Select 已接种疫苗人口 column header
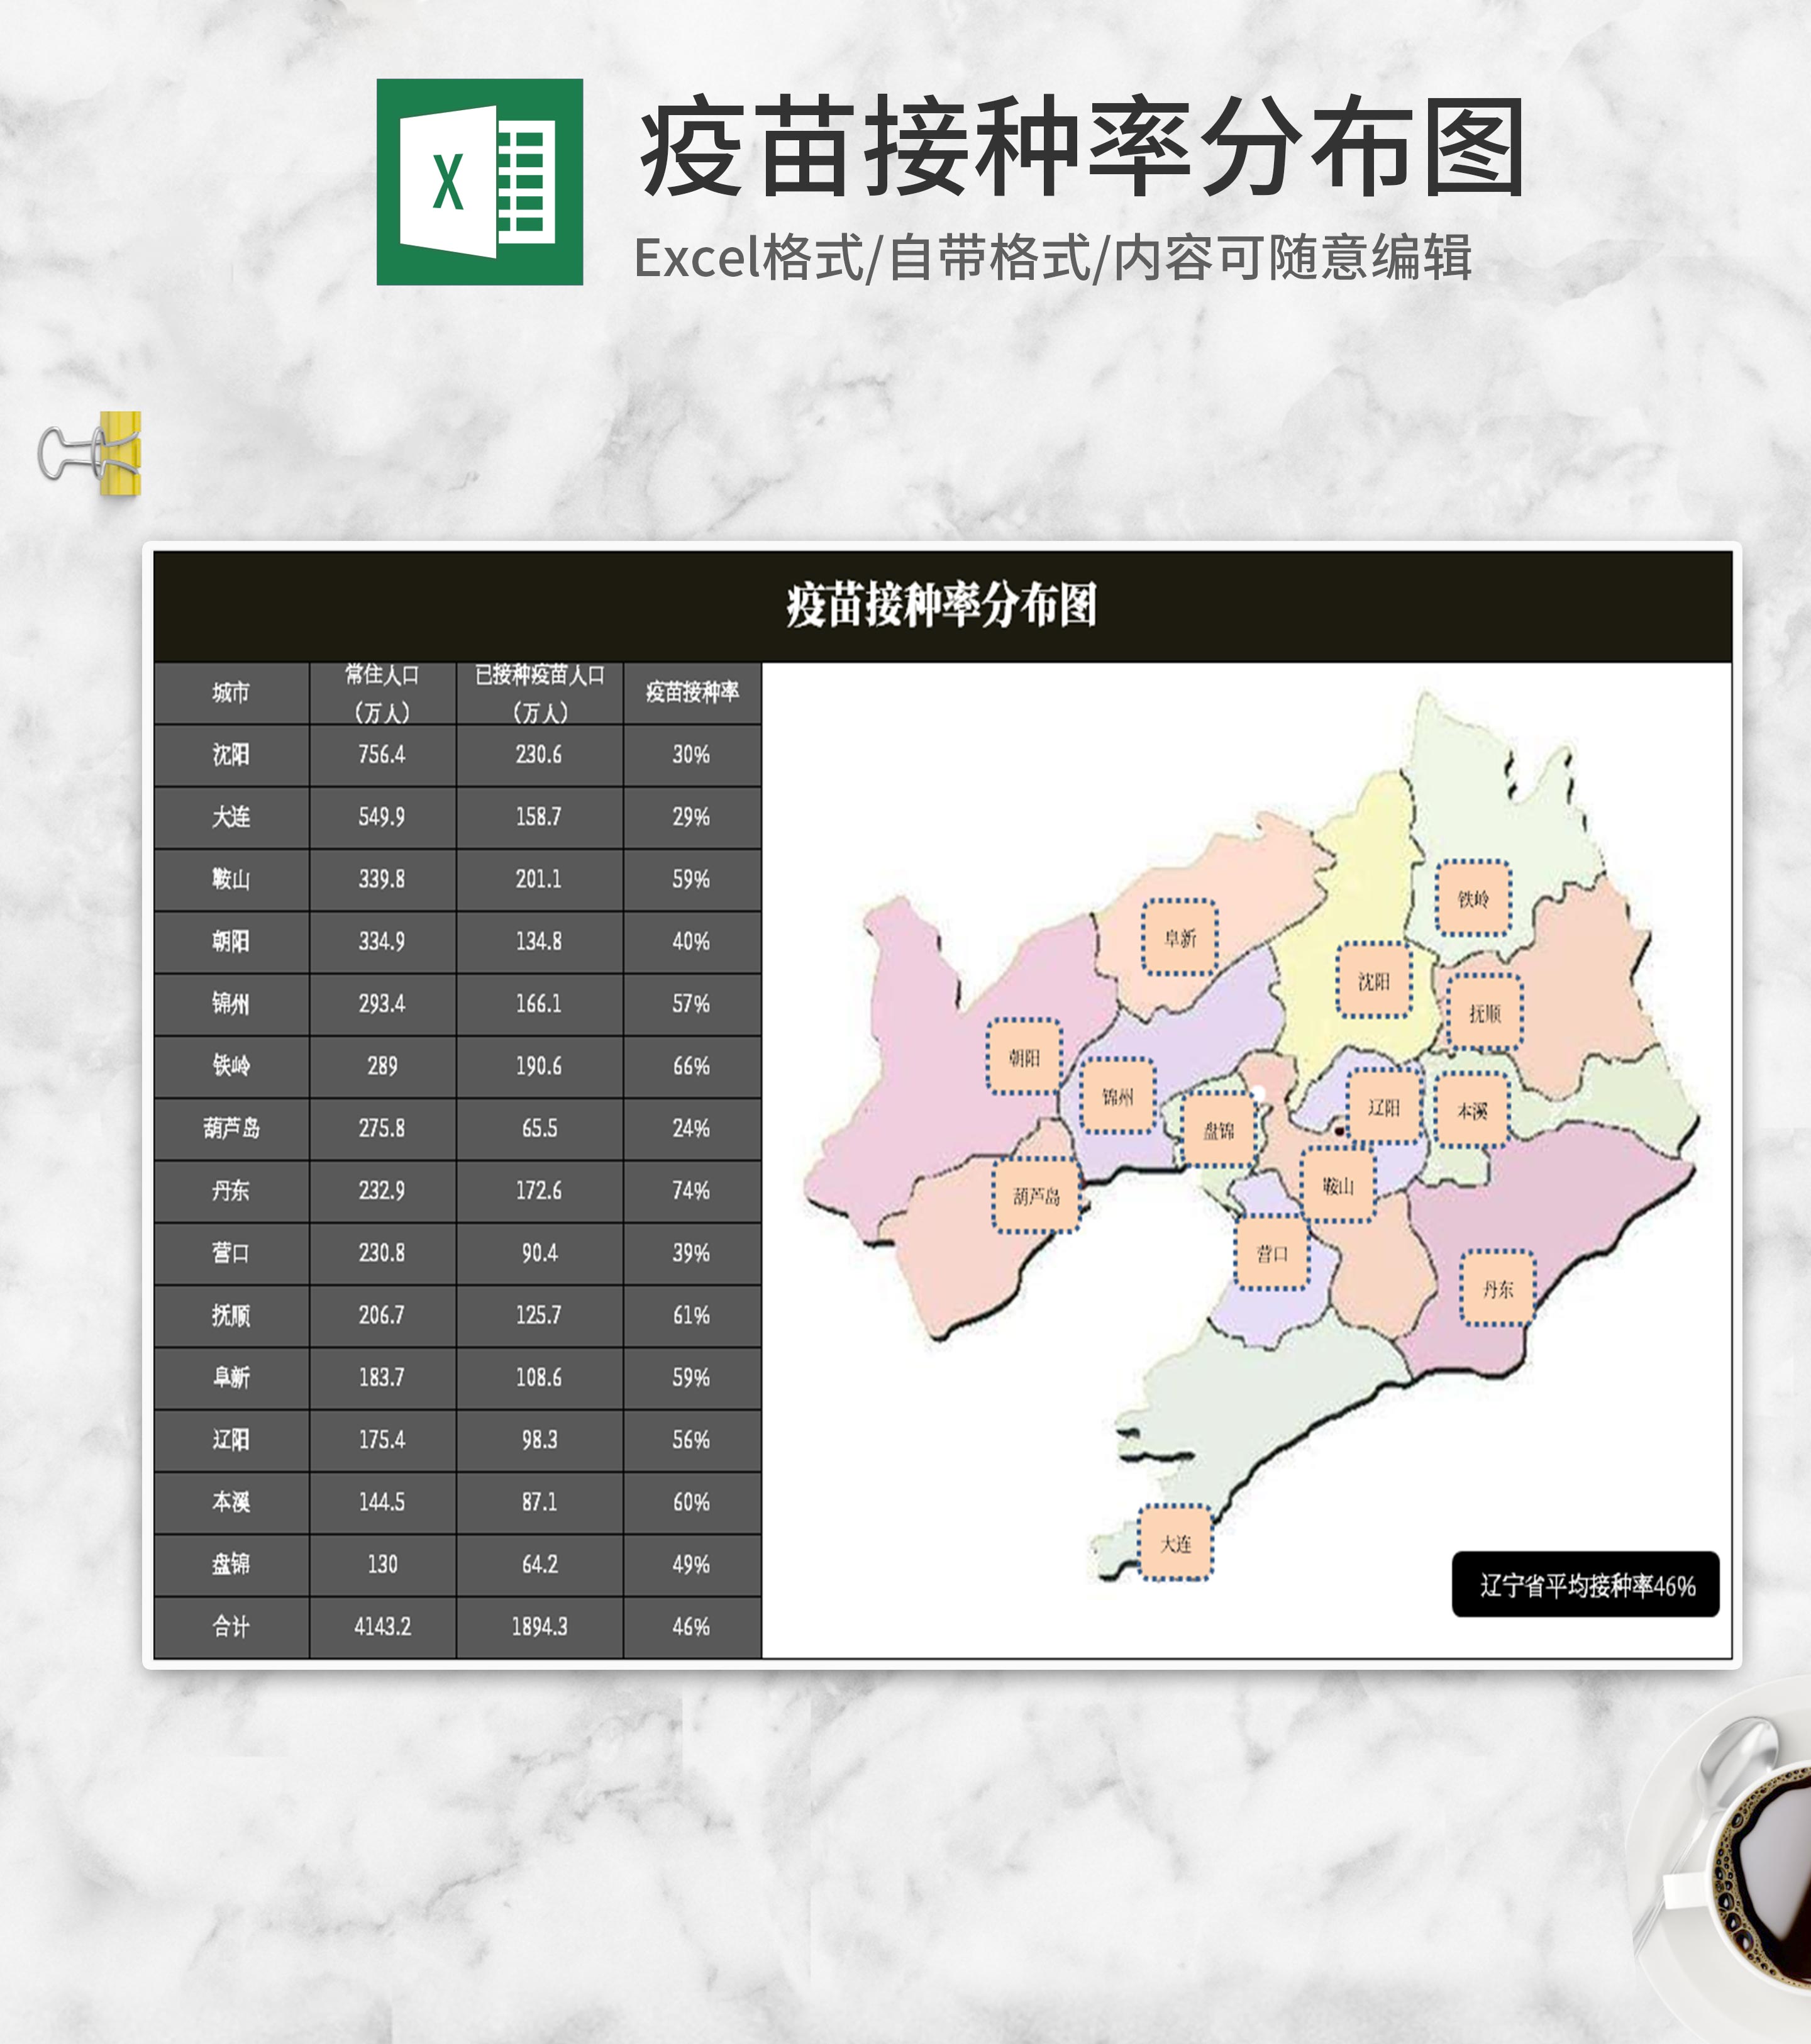 [x=539, y=692]
